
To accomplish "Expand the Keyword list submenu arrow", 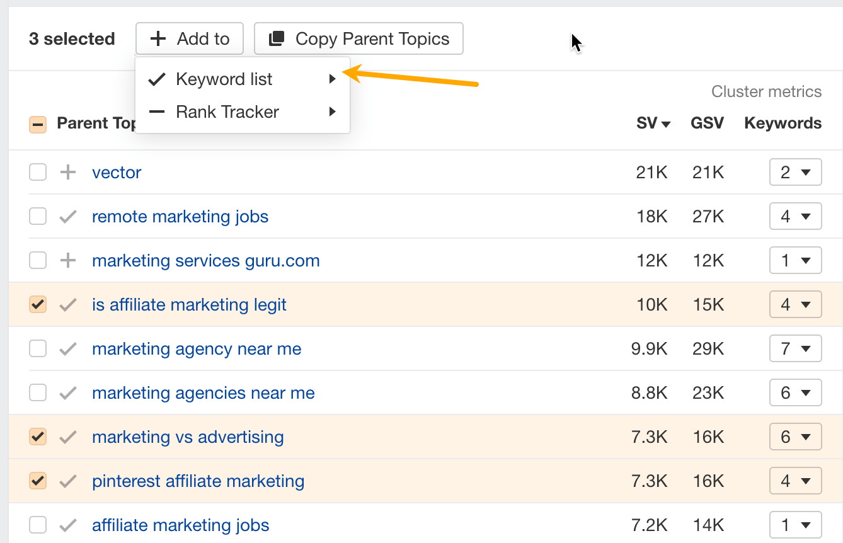I will [x=333, y=79].
